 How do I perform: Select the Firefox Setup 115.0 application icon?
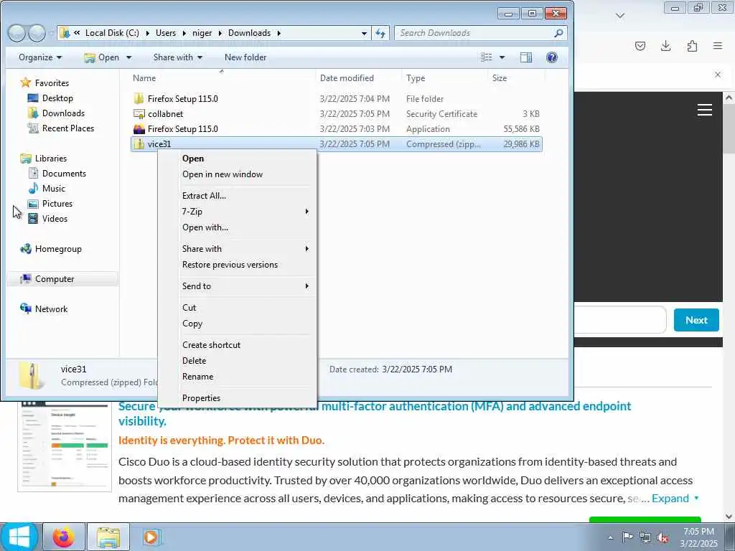tap(139, 129)
